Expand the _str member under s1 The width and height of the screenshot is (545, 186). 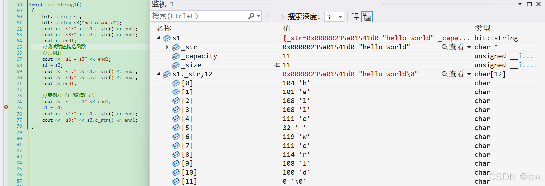tap(167, 47)
